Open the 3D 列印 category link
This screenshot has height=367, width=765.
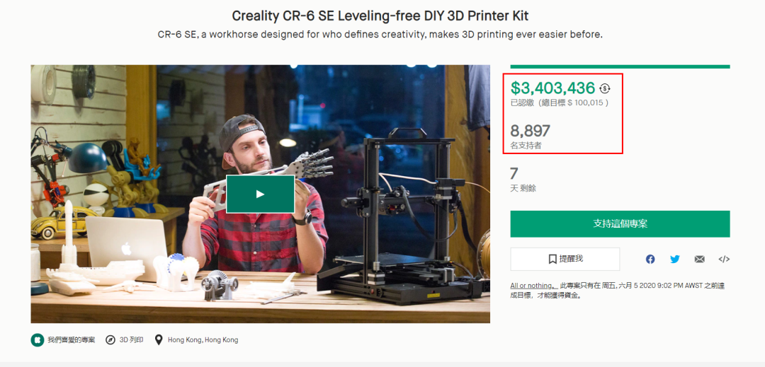131,339
